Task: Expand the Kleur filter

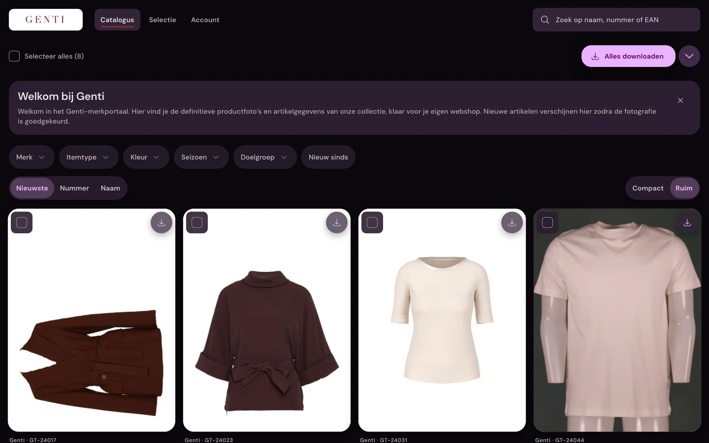Action: [146, 157]
